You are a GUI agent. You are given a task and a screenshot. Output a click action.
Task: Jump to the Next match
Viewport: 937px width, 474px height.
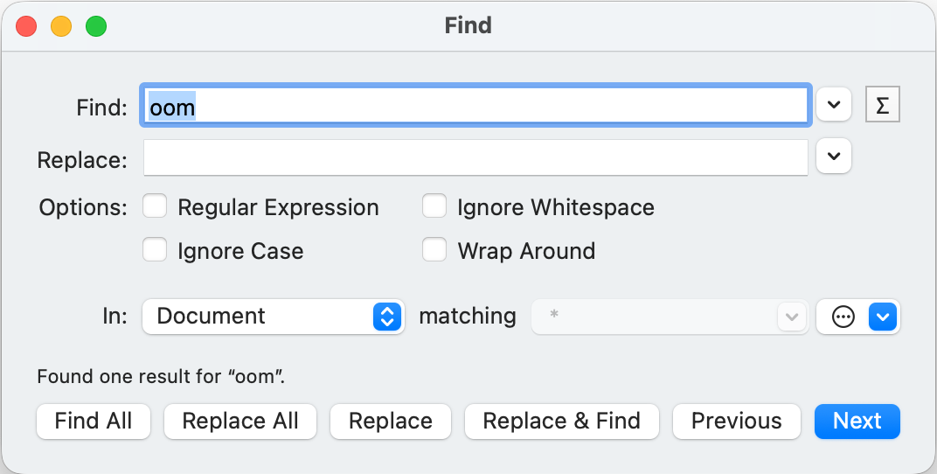pyautogui.click(x=857, y=421)
